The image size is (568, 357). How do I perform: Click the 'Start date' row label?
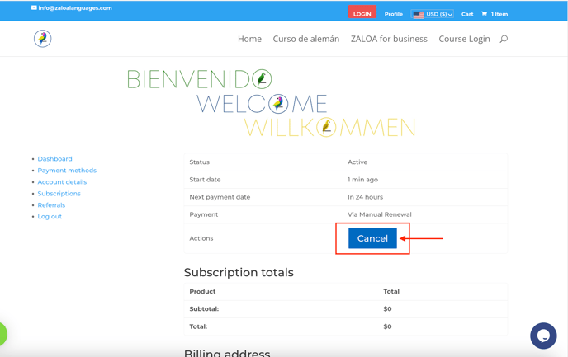click(205, 180)
